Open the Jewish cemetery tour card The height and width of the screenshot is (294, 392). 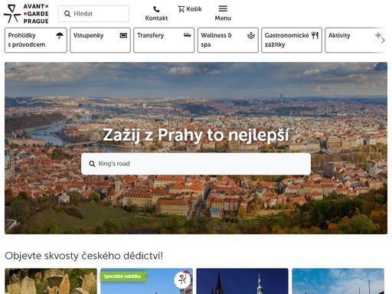point(51,281)
